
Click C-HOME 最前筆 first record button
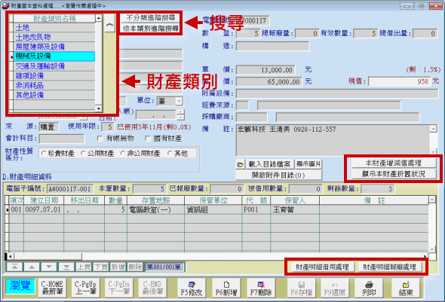pyautogui.click(x=52, y=288)
